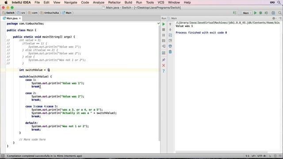Screen dimensions: 283x159
Task: Click the timbuchalka breadcrumb in navigation bar
Action: click(50, 13)
